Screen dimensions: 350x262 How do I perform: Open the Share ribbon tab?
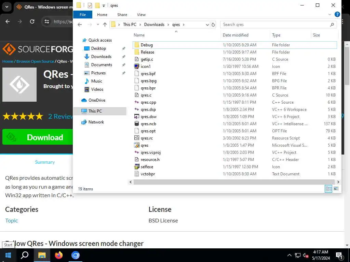[122, 14]
